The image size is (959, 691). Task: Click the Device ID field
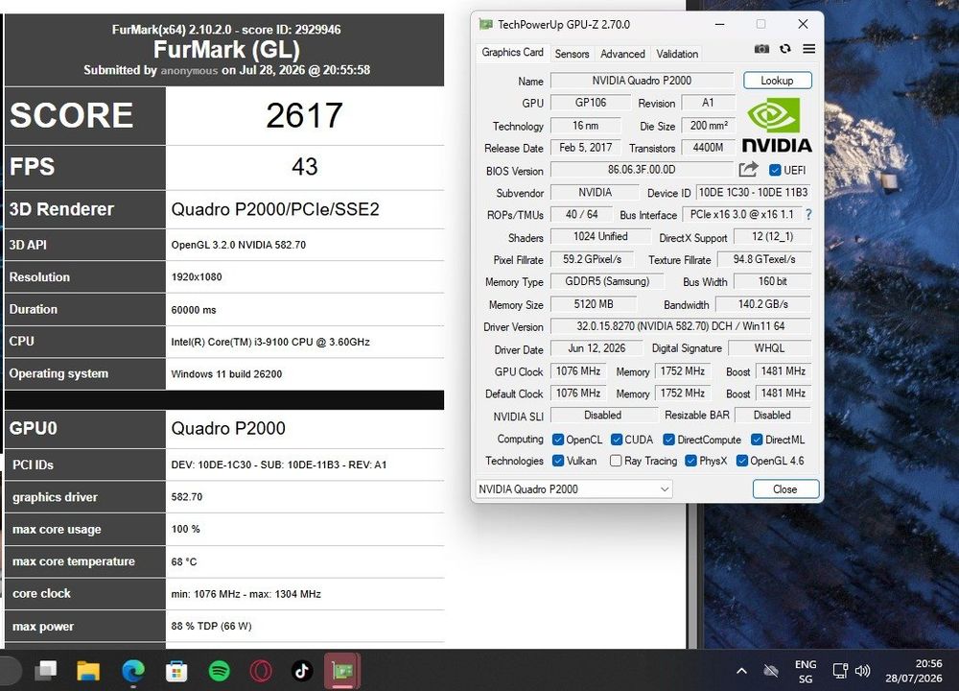tap(753, 193)
